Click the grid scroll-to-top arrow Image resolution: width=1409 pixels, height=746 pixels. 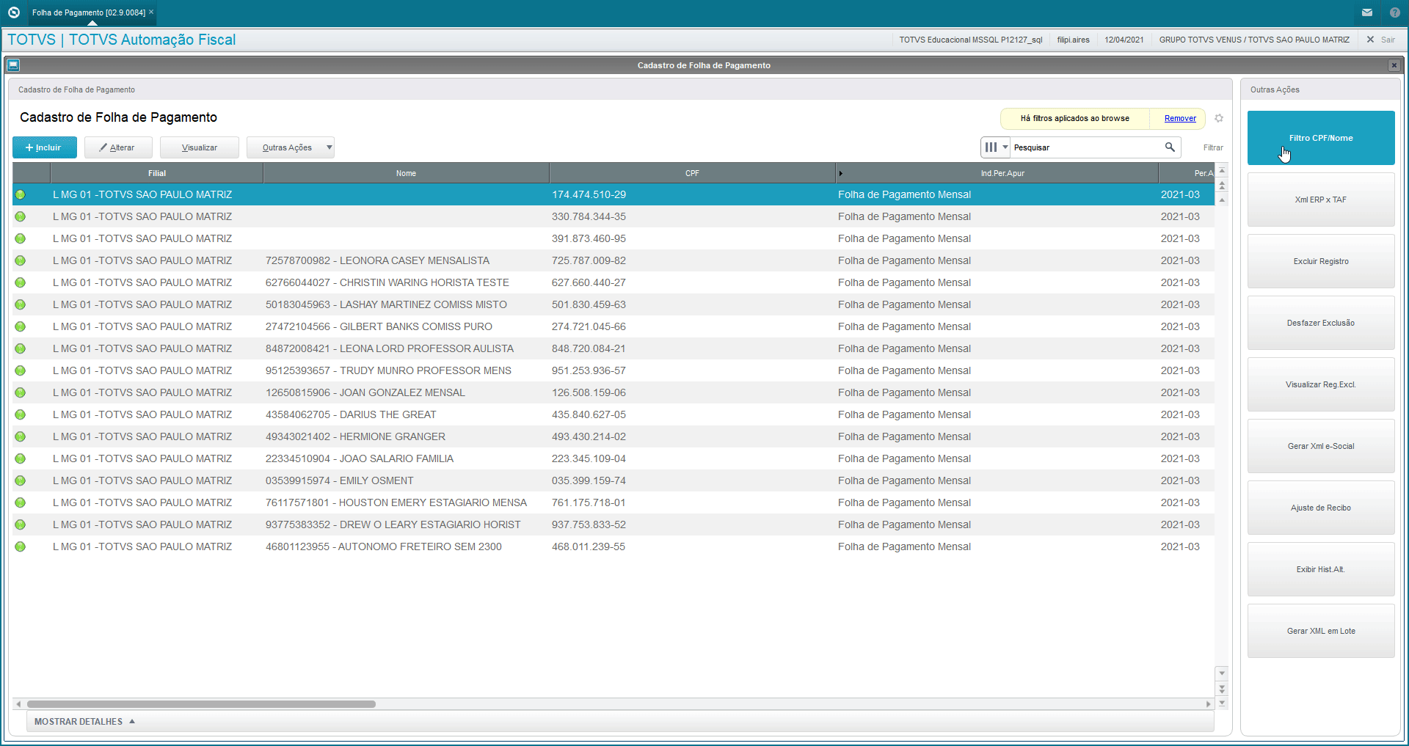[x=1222, y=170]
